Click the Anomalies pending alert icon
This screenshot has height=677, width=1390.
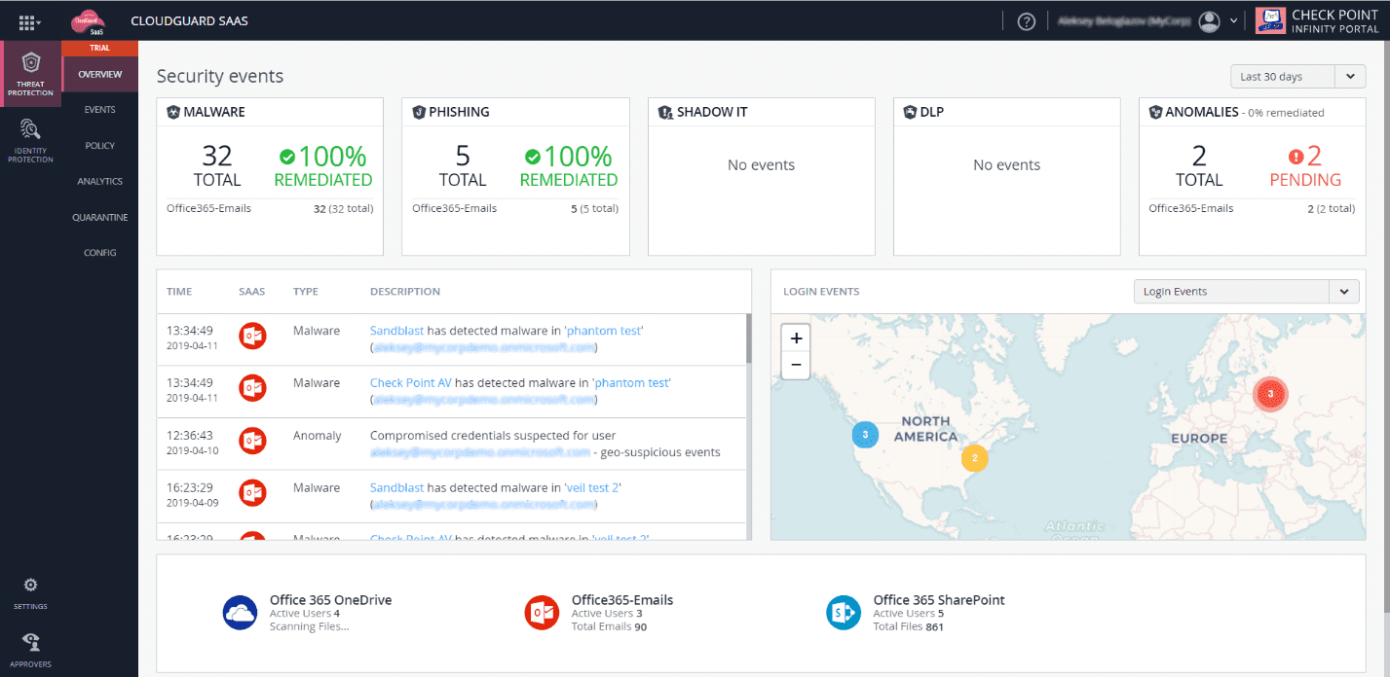pos(1296,157)
